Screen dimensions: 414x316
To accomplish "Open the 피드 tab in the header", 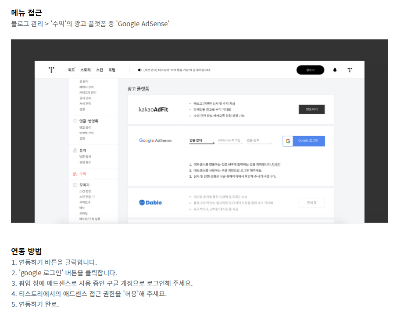I will (x=71, y=70).
